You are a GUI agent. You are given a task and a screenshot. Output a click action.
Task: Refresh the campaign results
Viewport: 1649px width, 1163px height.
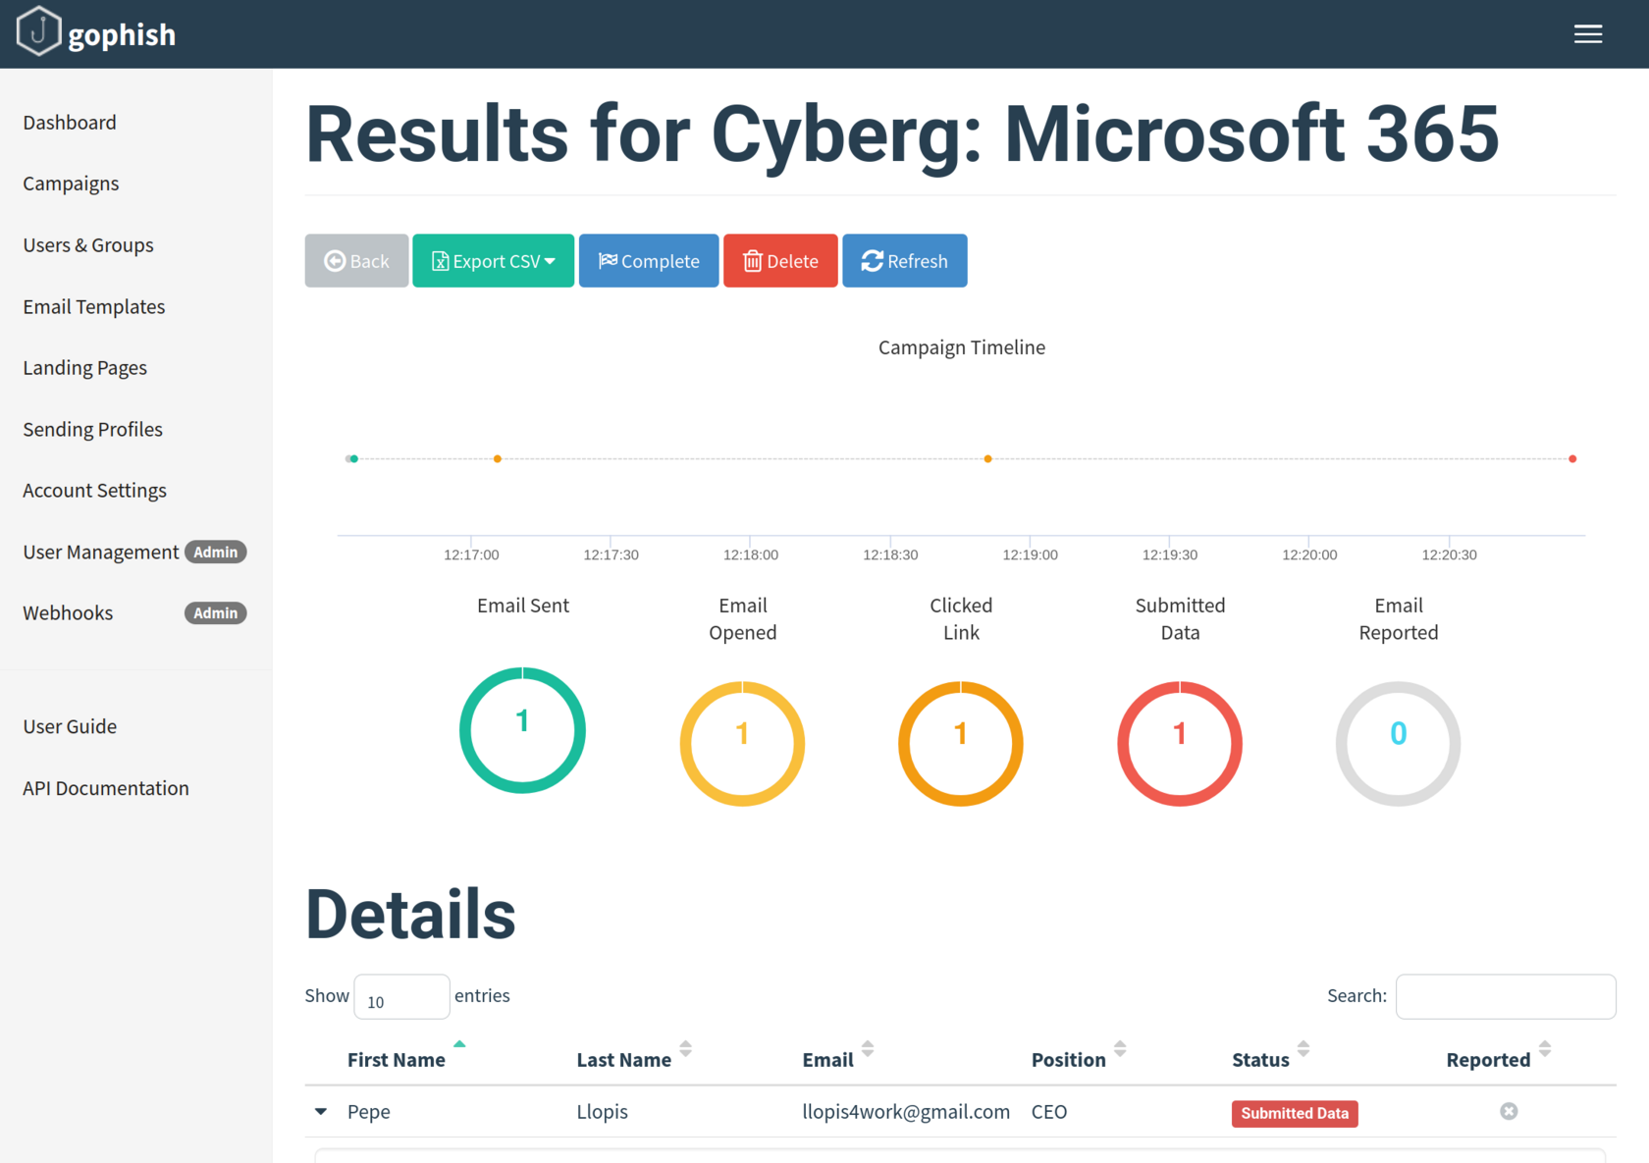905,261
